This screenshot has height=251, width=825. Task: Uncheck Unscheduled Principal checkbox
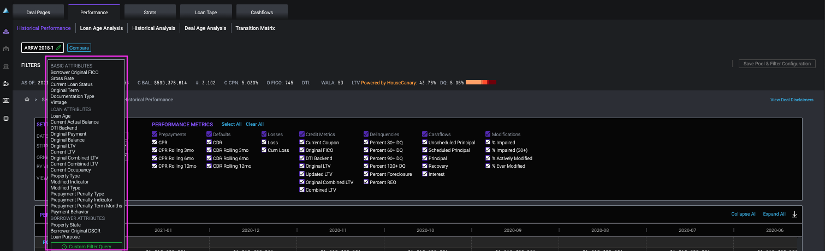[x=424, y=143]
